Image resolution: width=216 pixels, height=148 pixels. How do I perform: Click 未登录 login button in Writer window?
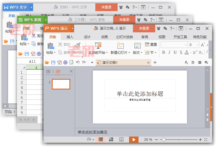click(106, 7)
